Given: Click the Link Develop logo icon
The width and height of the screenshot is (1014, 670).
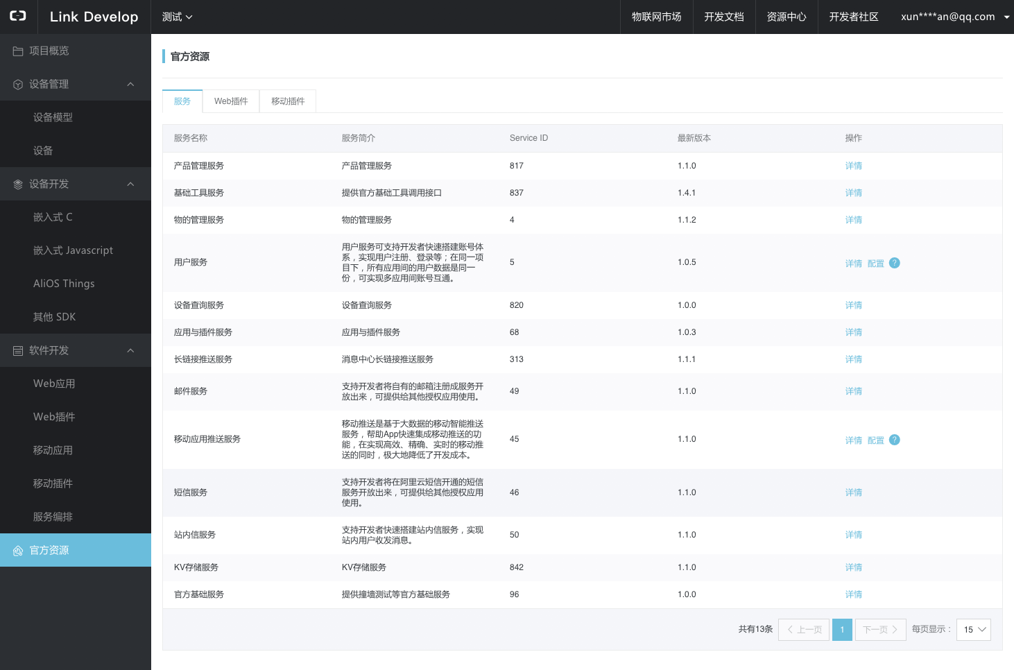Looking at the screenshot, I should [x=18, y=16].
